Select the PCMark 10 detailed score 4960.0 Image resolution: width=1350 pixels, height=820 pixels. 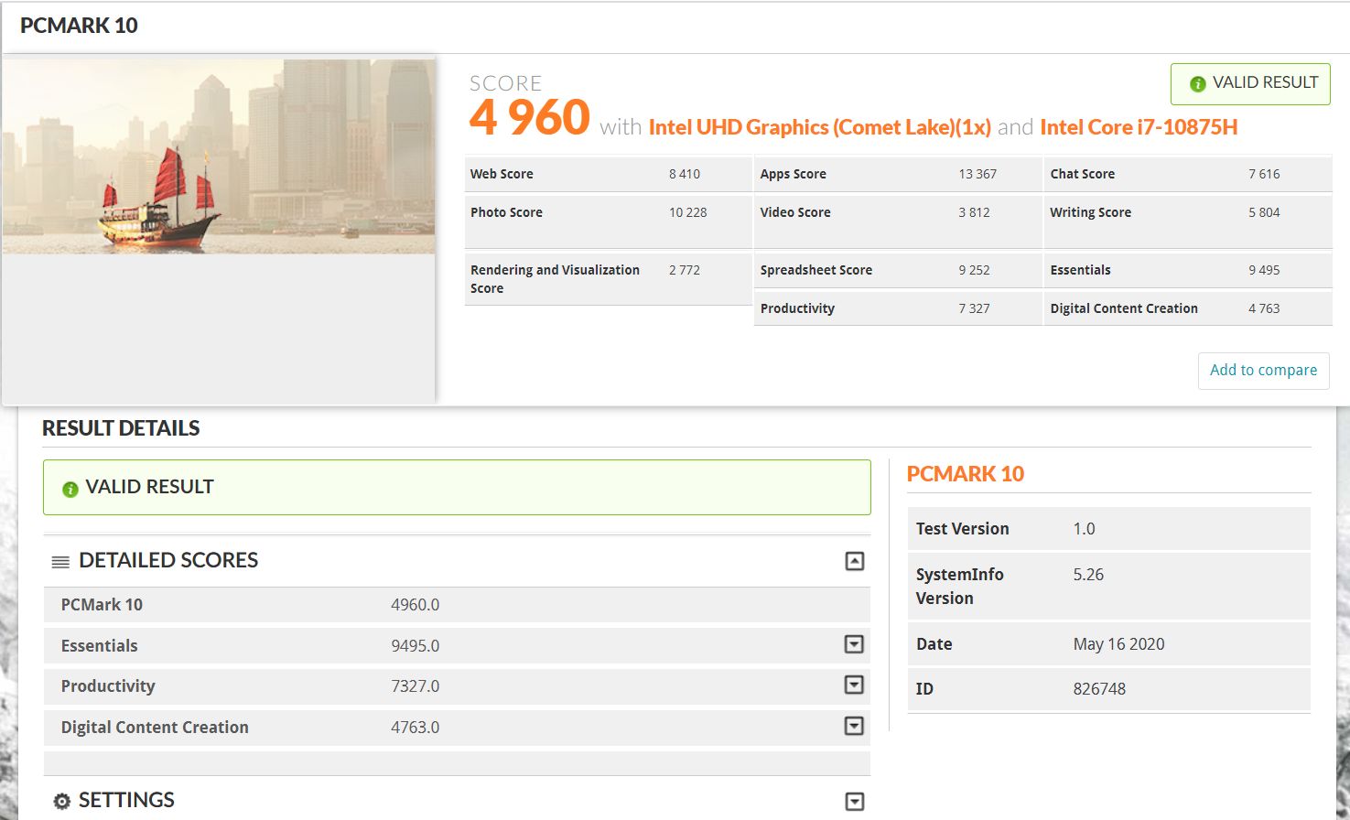pyautogui.click(x=416, y=605)
